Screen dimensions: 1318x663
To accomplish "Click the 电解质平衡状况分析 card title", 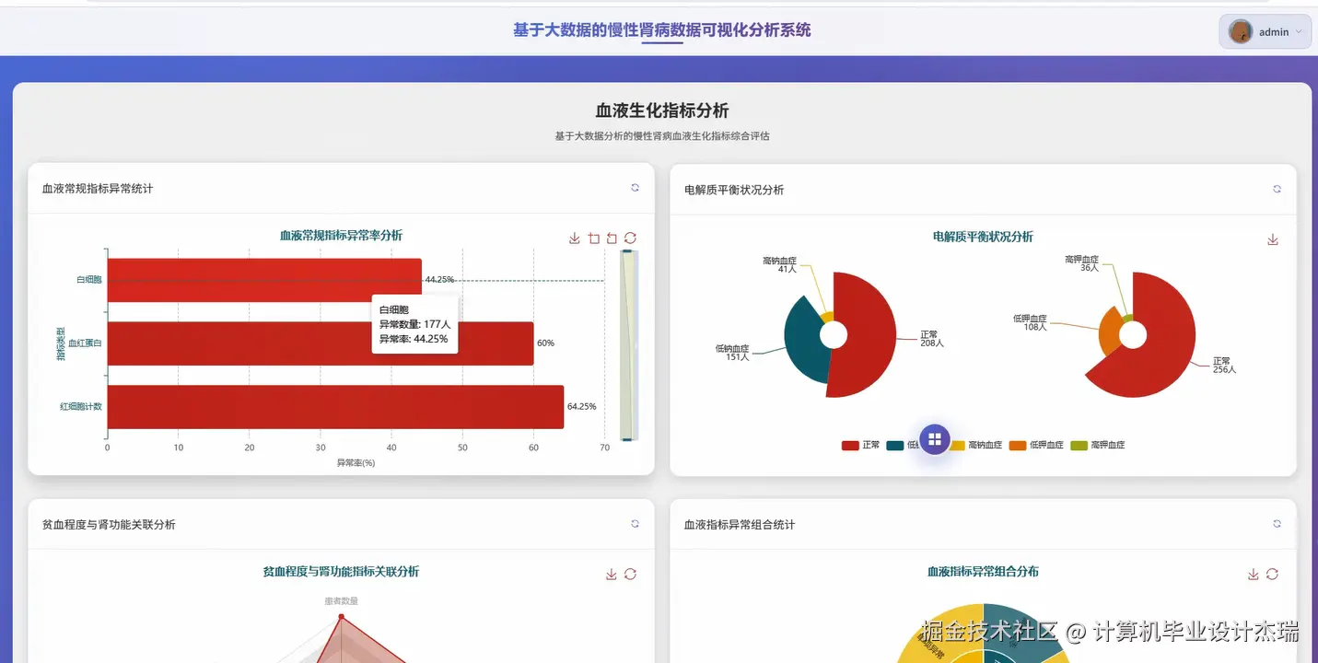I will (734, 190).
